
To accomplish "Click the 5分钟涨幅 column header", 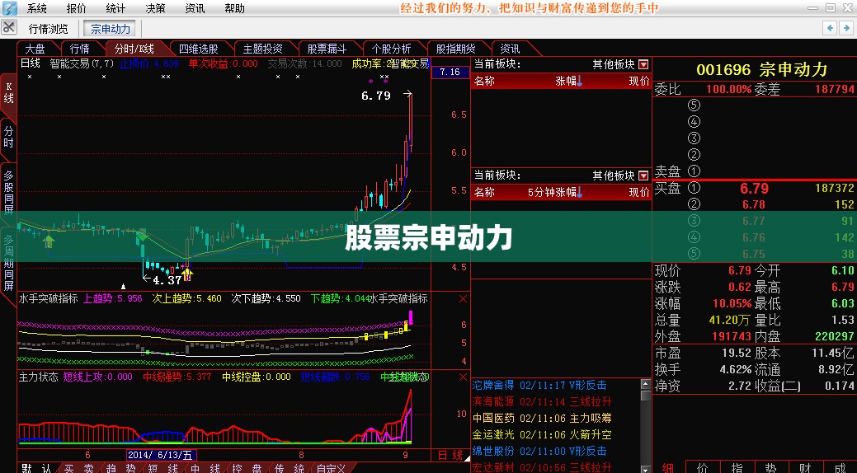I will click(552, 192).
